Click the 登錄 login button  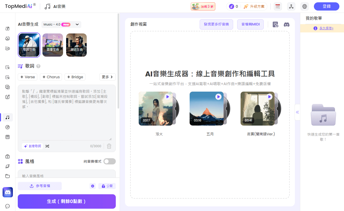click(327, 6)
